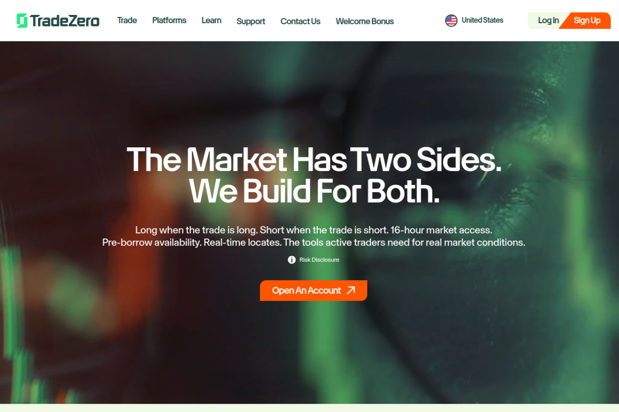Expand the Platforms navigation menu
Screen dimensions: 619x412
169,20
